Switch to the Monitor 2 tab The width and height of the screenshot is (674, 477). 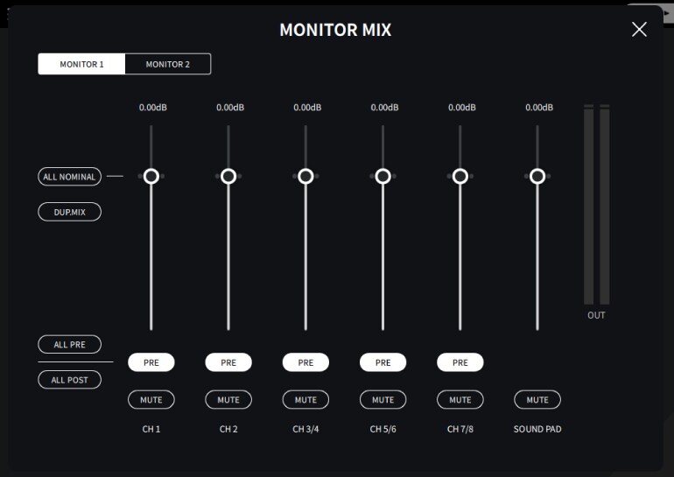167,65
